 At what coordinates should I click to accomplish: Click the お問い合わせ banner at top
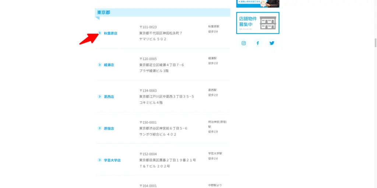(x=258, y=4)
